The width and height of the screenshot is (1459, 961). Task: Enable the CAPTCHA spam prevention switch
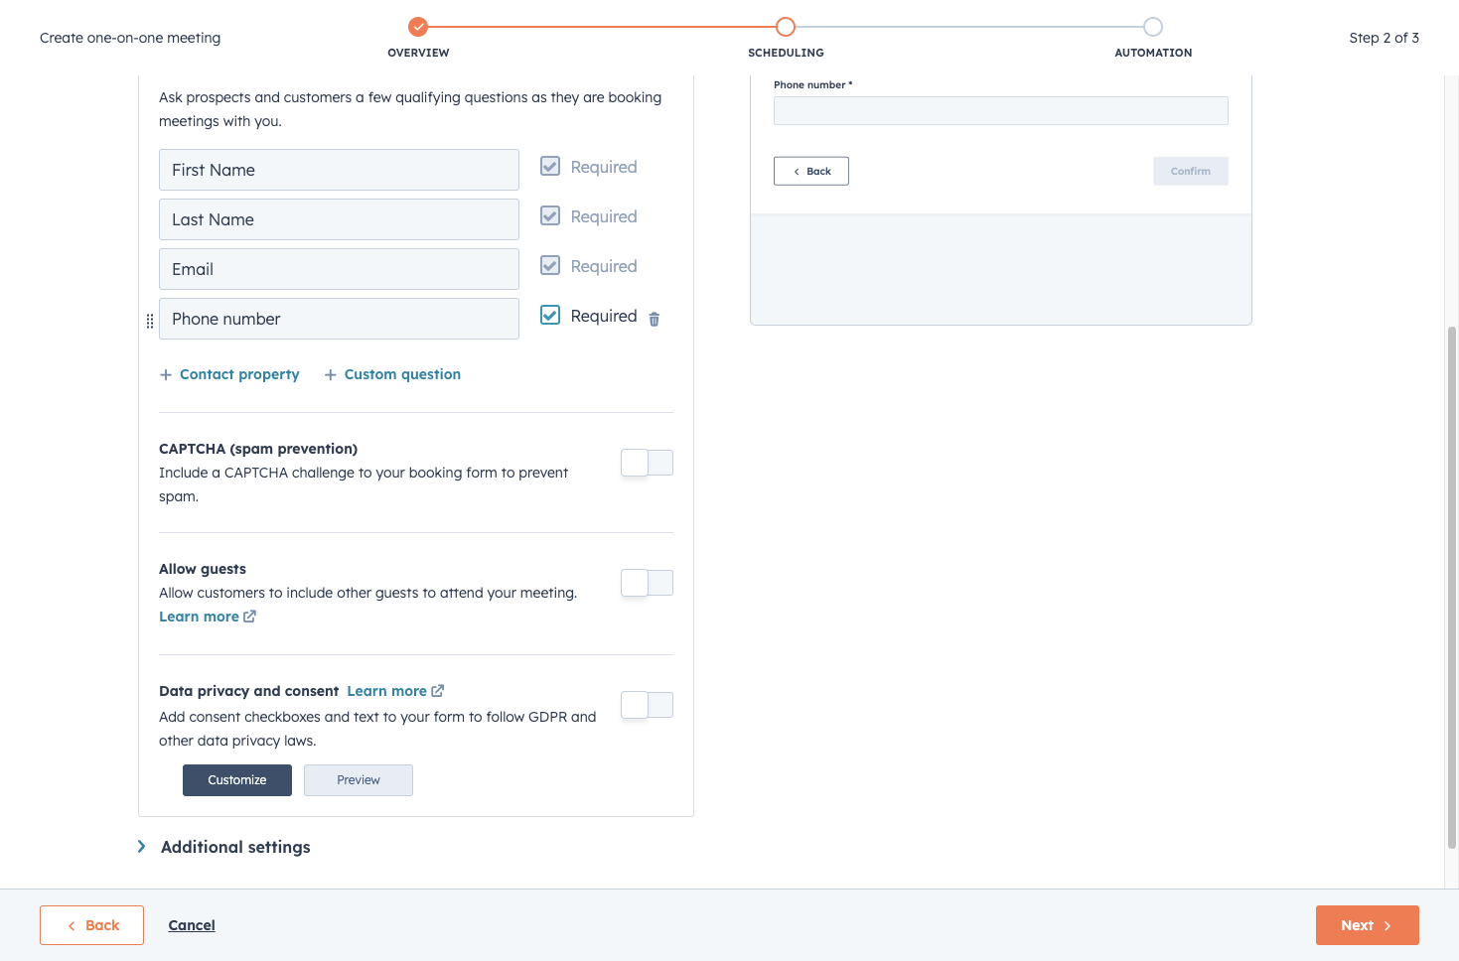pos(647,463)
